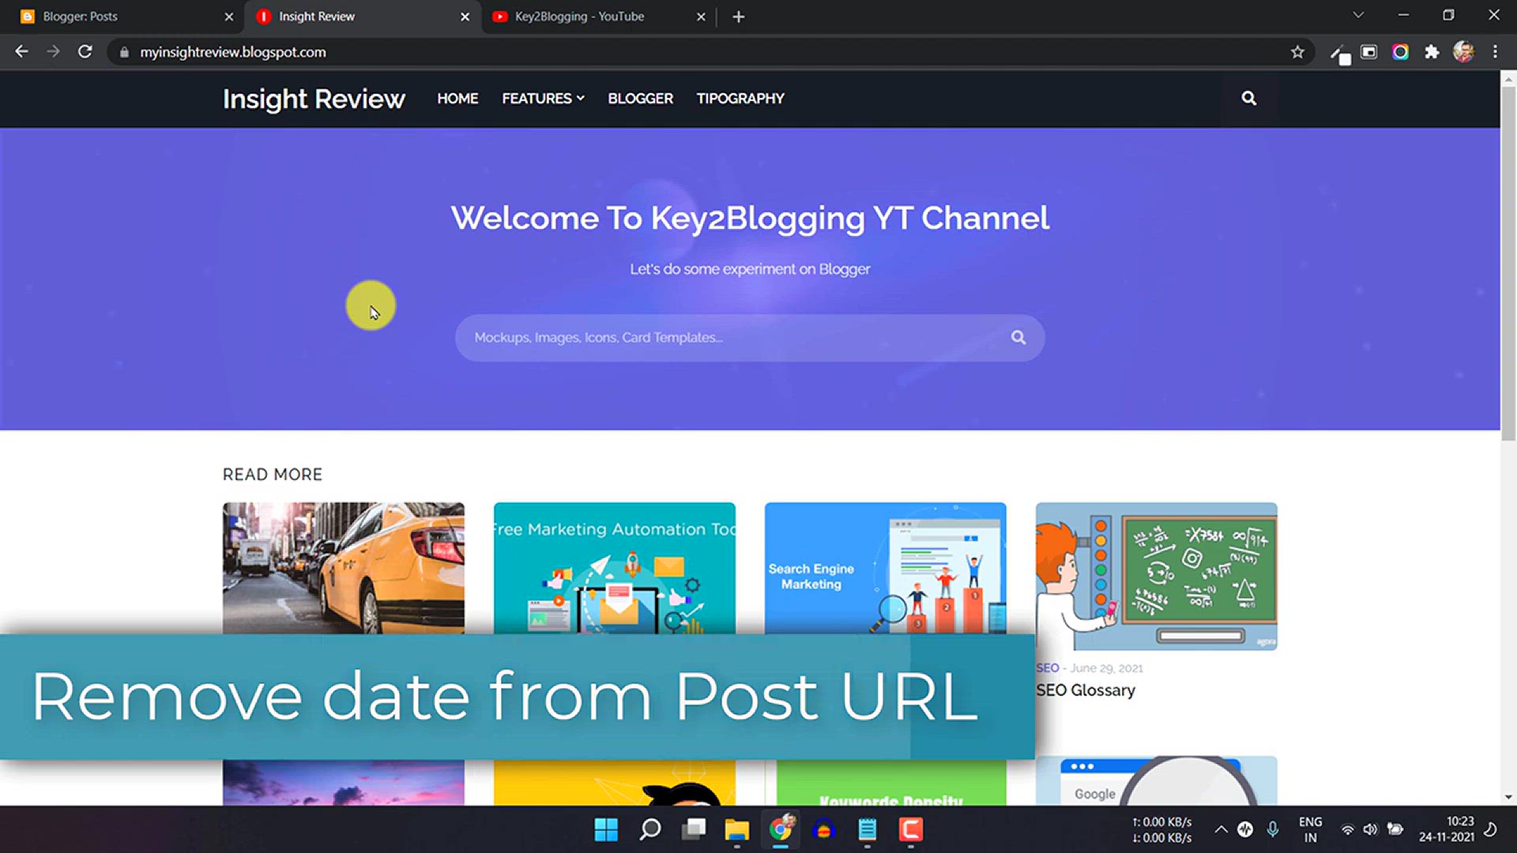Image resolution: width=1517 pixels, height=853 pixels.
Task: Open the TIPOGRAPHY menu item
Action: pyautogui.click(x=740, y=99)
